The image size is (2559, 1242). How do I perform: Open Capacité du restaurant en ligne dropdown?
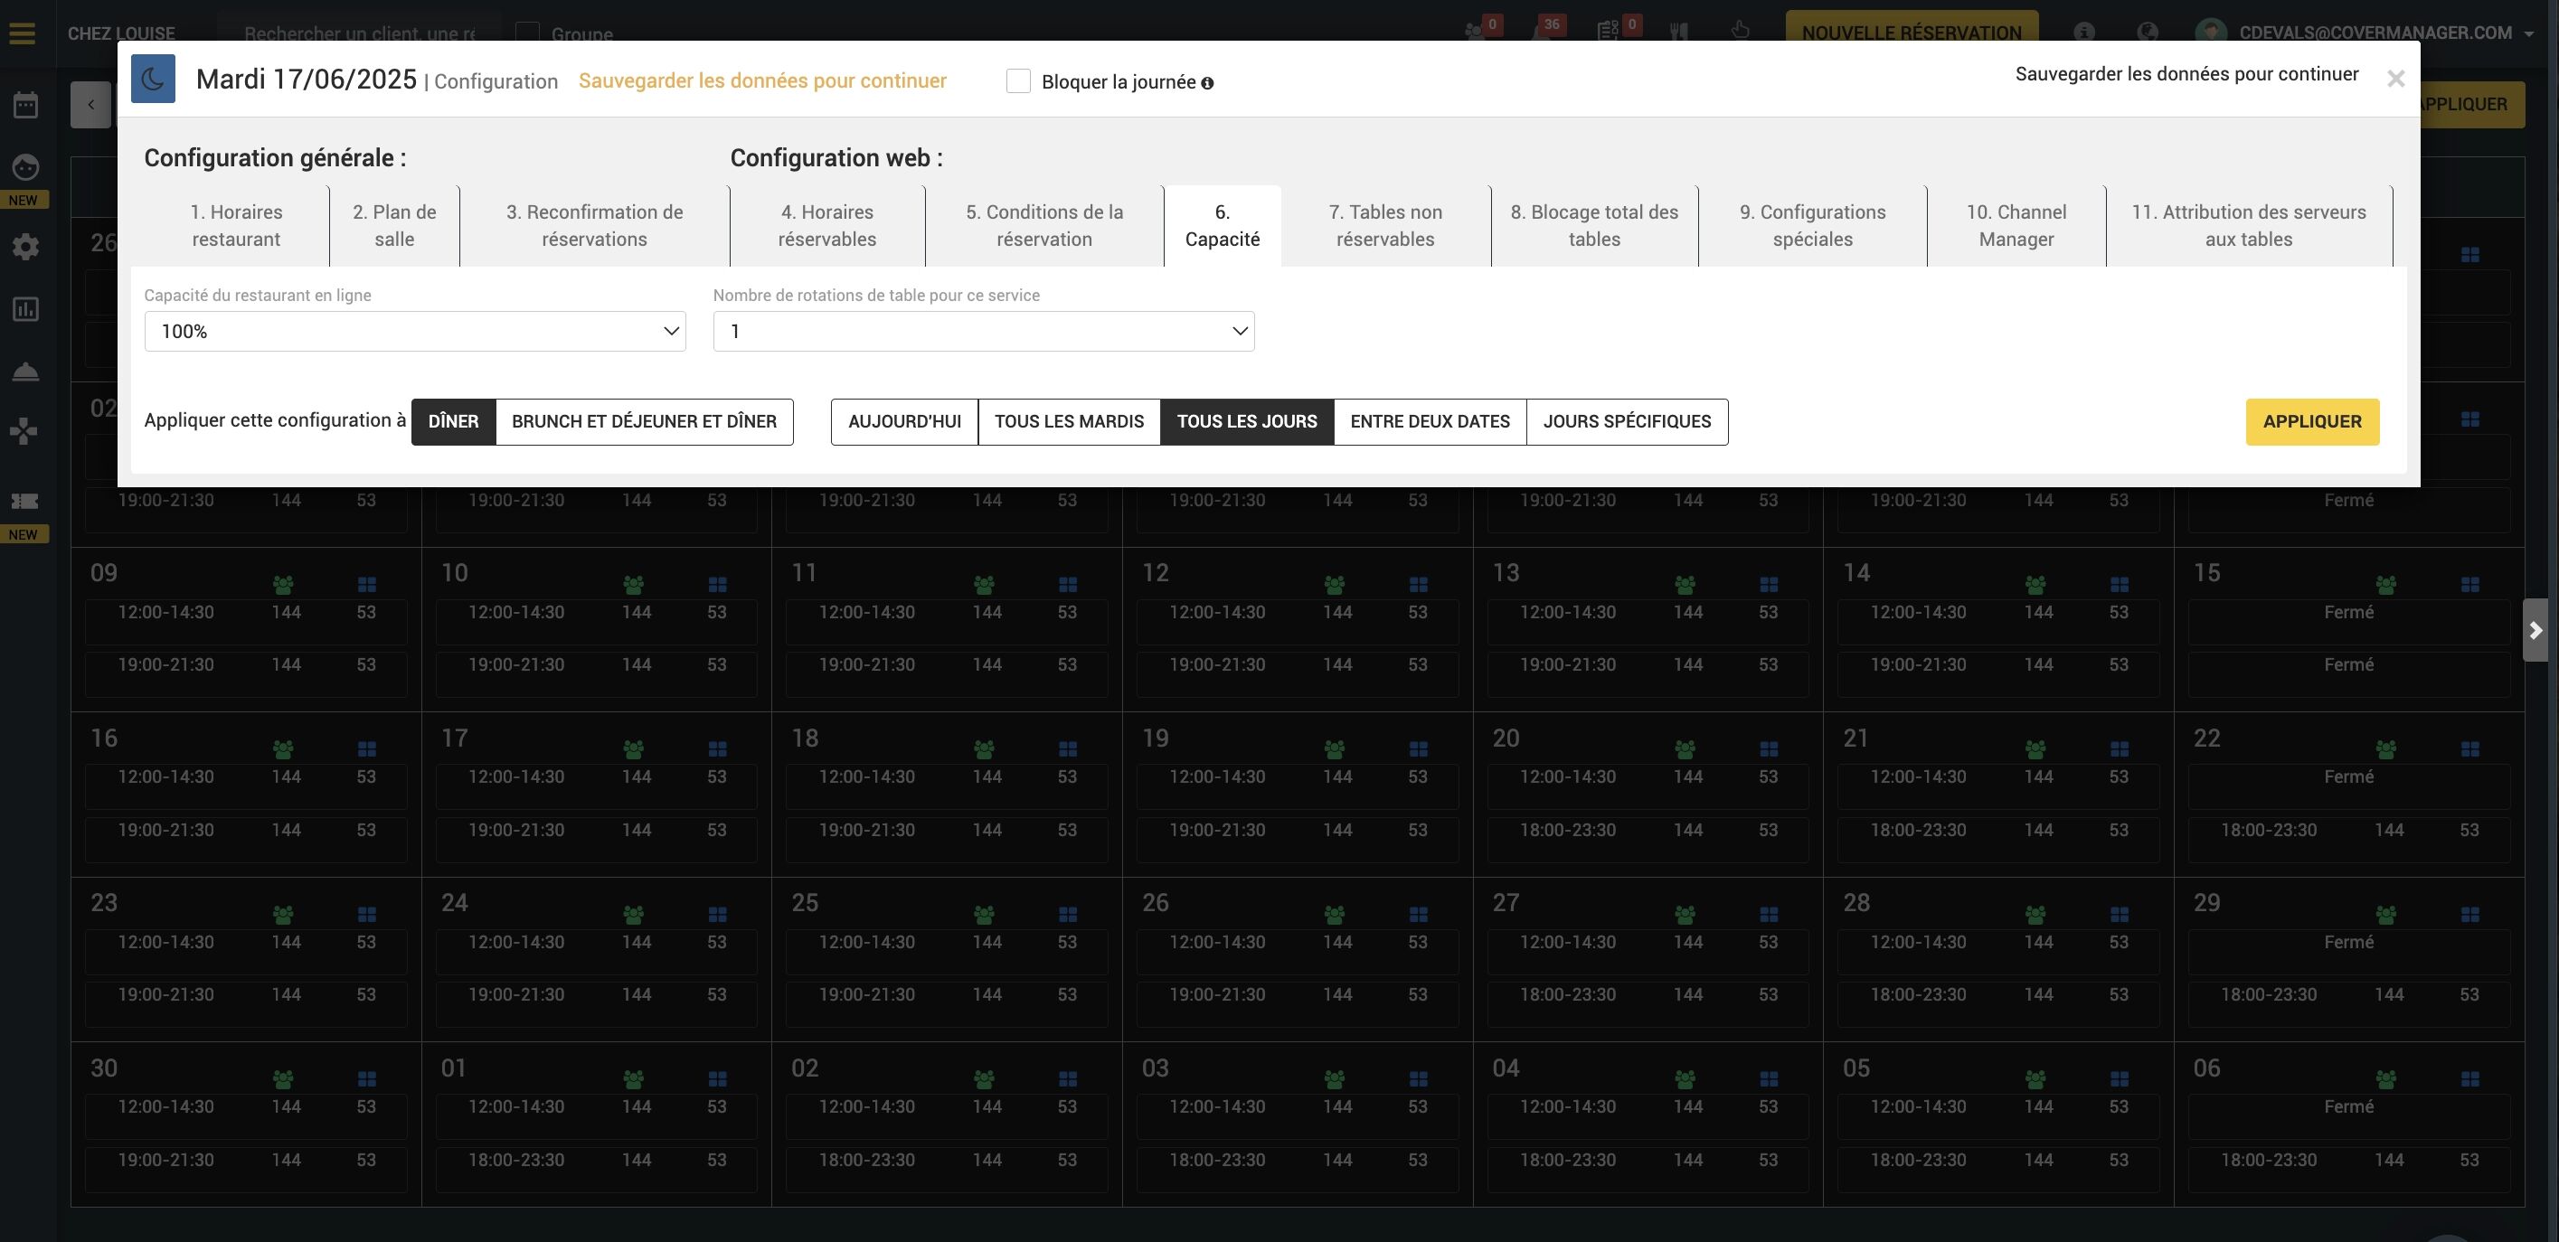coord(414,331)
